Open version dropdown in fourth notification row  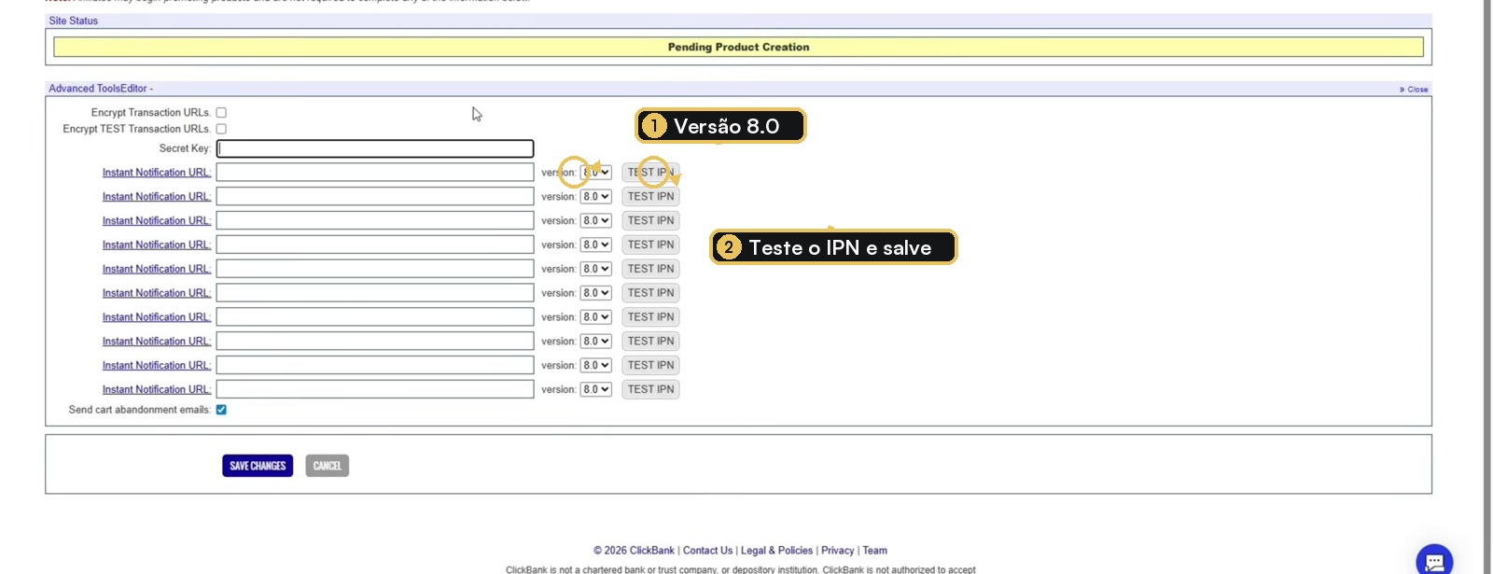click(595, 245)
